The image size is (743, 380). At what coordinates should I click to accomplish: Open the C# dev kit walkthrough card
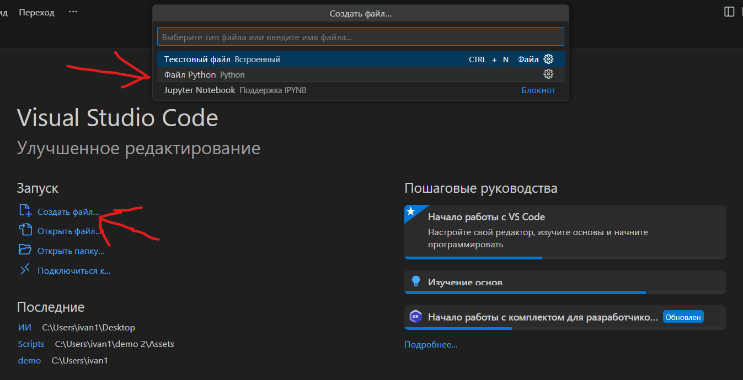click(565, 317)
